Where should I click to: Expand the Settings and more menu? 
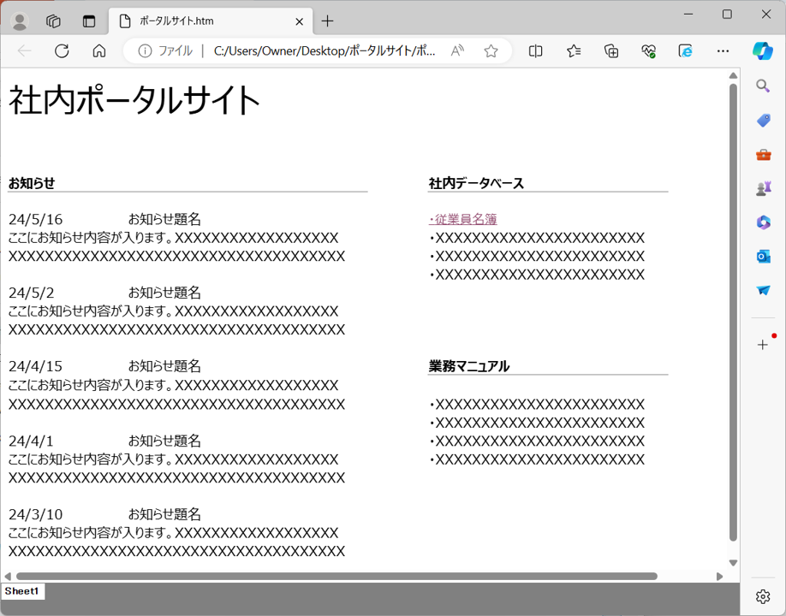[x=723, y=51]
